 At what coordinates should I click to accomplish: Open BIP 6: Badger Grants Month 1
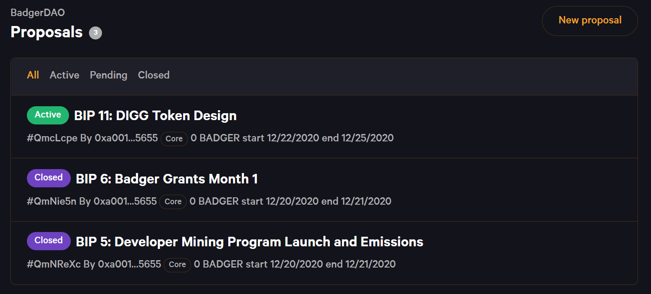tap(167, 179)
